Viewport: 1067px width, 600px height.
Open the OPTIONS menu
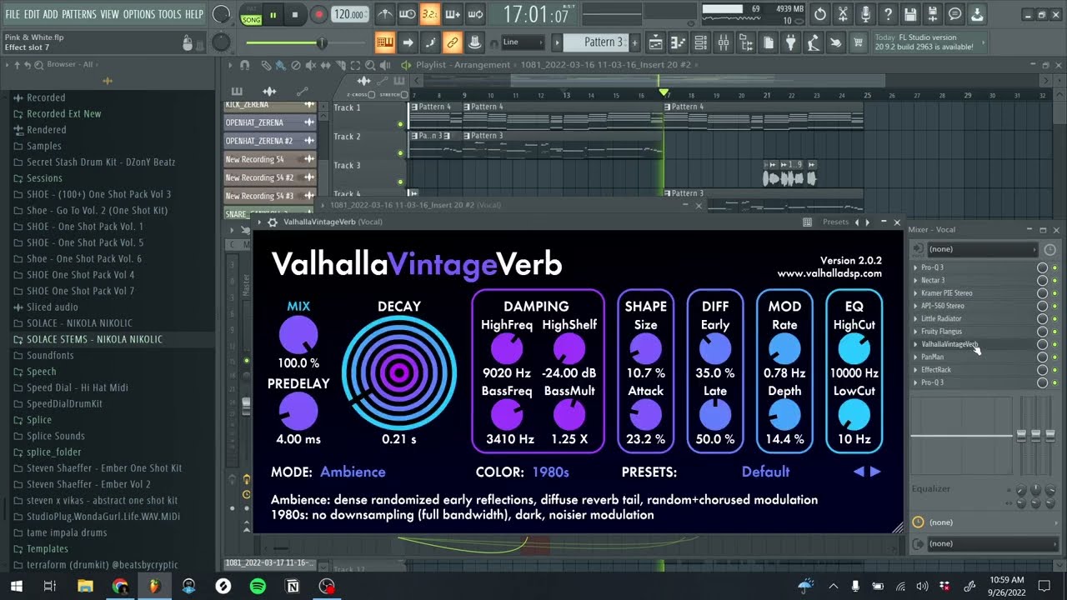click(138, 14)
